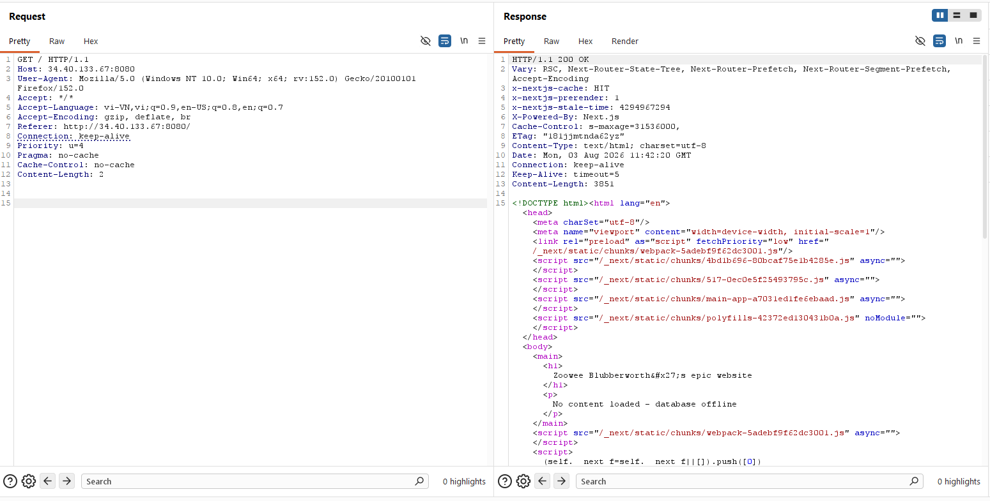Switch Request panel to Hex tab
This screenshot has height=501, width=990.
pos(91,41)
